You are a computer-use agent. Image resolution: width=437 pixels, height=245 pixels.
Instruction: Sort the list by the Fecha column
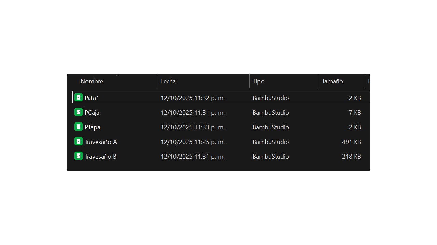click(168, 81)
